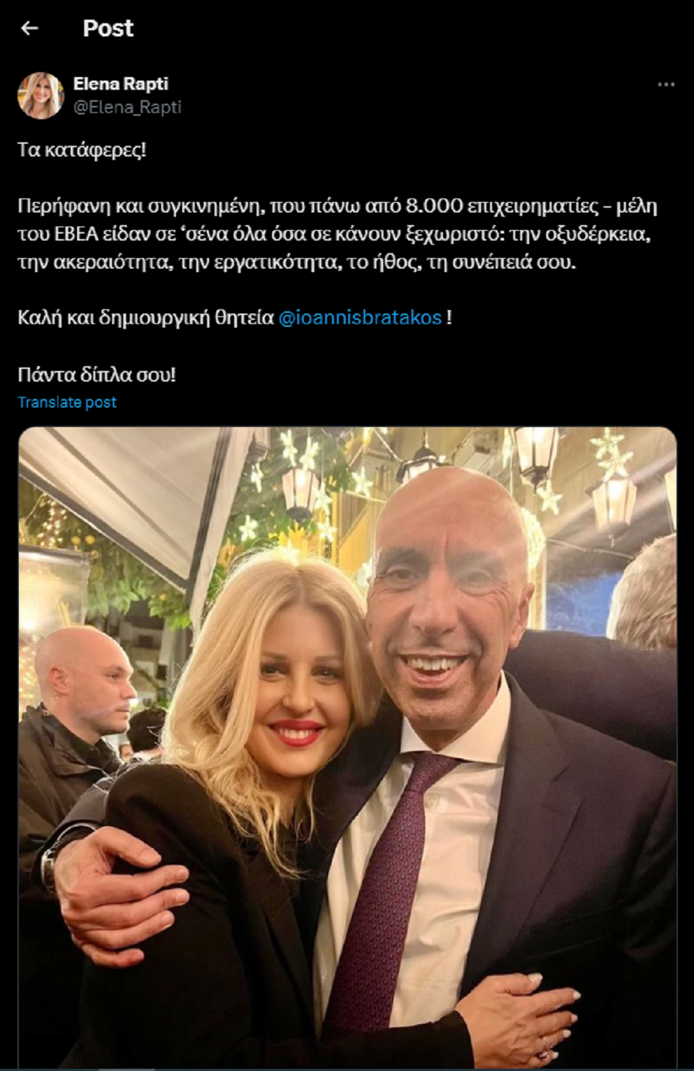
Task: Select the Post header title
Action: click(x=108, y=28)
